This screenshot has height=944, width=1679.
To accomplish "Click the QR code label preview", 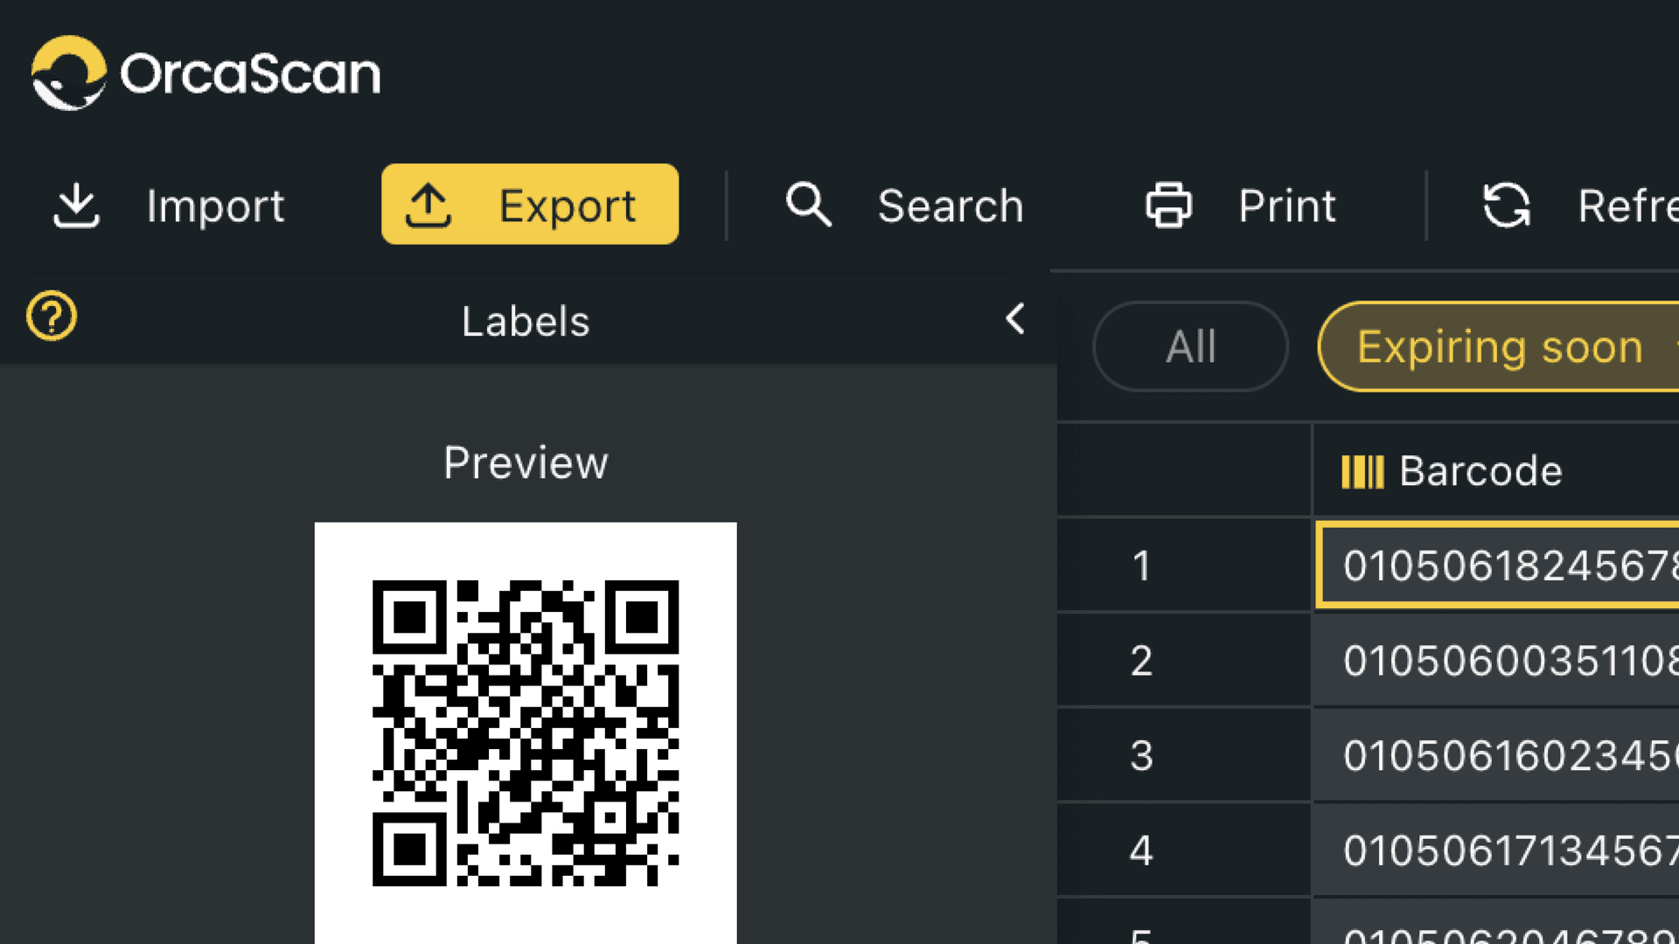I will coord(526,732).
